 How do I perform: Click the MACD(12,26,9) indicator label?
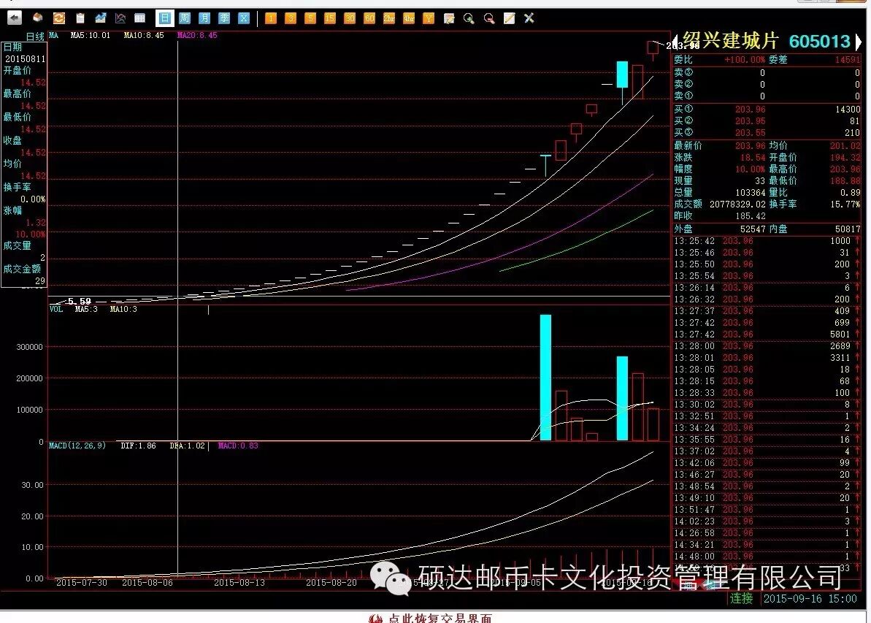coord(77,446)
